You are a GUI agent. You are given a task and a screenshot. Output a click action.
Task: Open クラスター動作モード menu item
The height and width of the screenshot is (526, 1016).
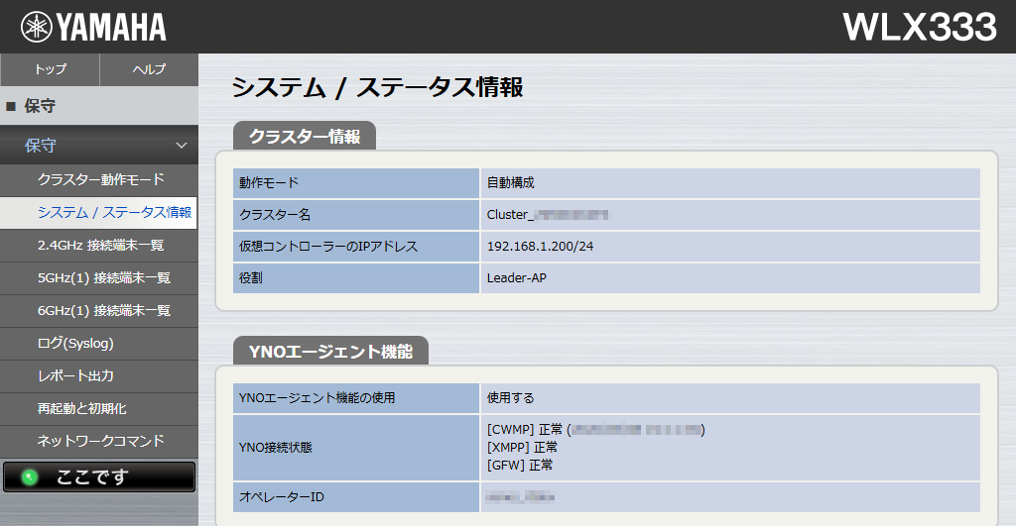tap(99, 179)
